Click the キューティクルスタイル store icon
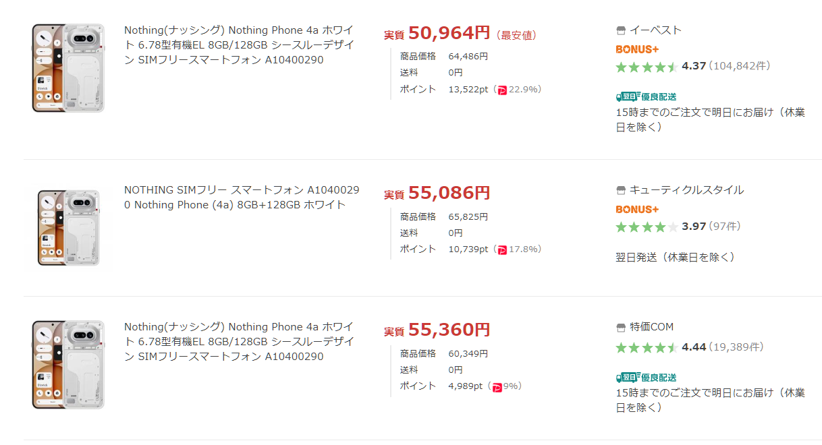Screen dimensions: 822x445 [x=621, y=190]
